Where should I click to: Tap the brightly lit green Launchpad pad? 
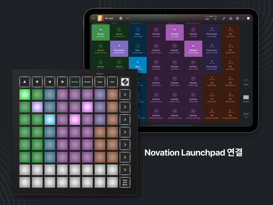25,94
